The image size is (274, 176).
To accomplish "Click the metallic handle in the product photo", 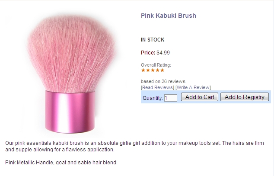I will pos(70,112).
